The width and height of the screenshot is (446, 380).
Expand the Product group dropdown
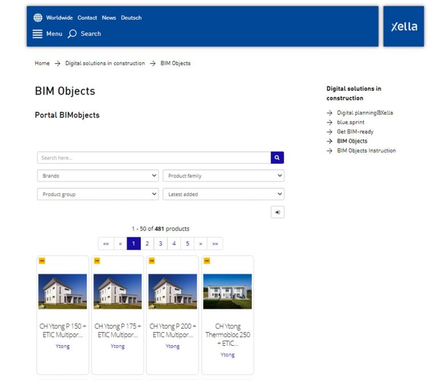pos(98,195)
